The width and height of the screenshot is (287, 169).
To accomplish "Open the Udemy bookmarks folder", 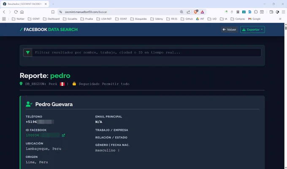I will pos(157,19).
